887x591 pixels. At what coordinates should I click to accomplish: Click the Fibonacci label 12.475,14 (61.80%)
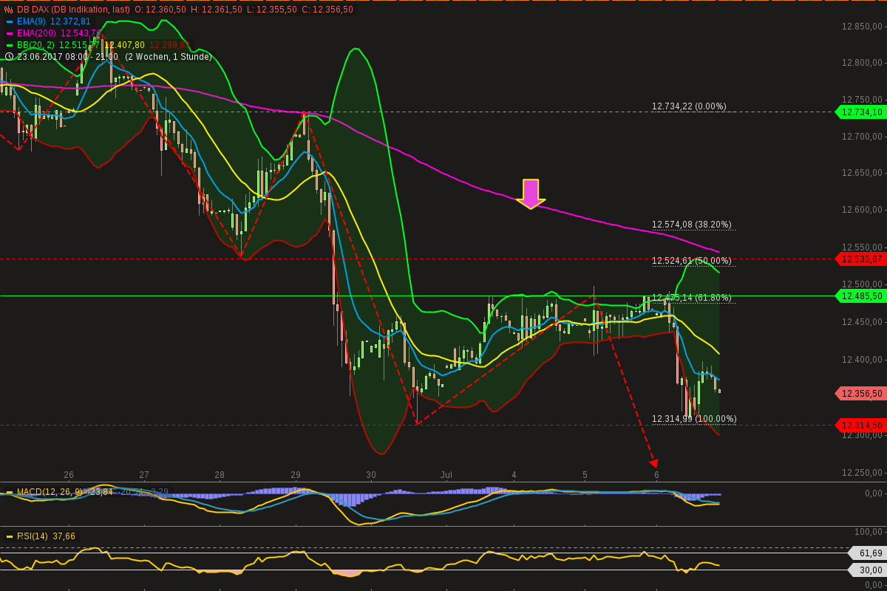pyautogui.click(x=691, y=298)
